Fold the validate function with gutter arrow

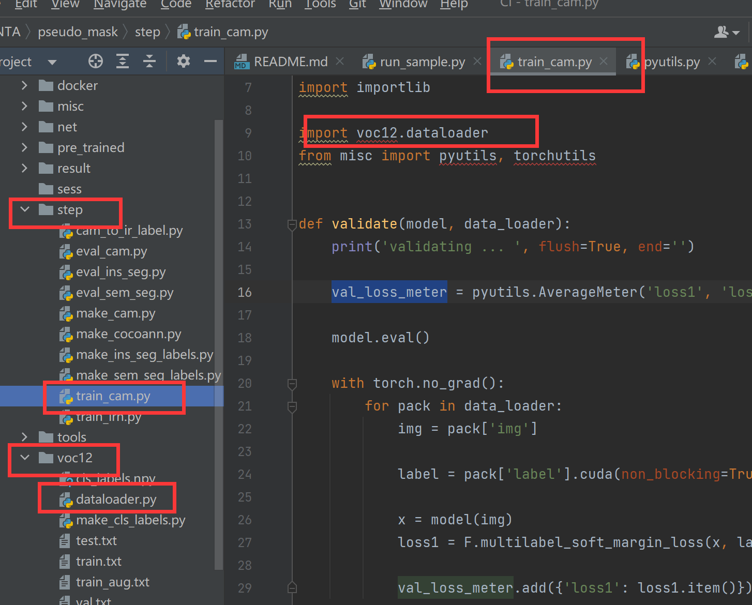coord(292,224)
